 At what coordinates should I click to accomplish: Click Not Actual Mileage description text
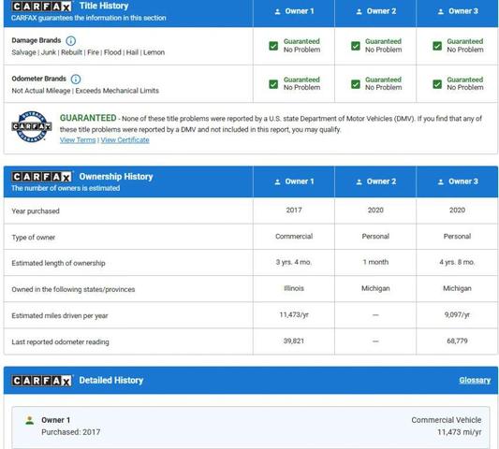point(85,91)
